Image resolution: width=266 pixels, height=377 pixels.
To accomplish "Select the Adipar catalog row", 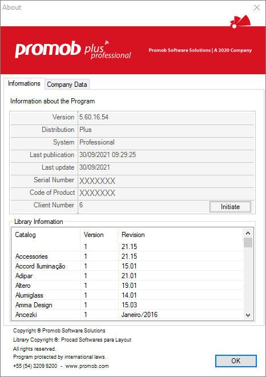I will pyautogui.click(x=128, y=276).
